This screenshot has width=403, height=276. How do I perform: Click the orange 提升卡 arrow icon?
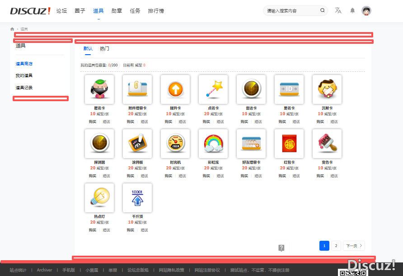(x=175, y=89)
